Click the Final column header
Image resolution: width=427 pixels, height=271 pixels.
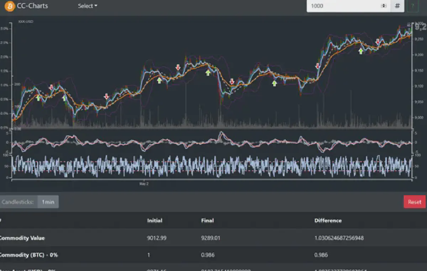[207, 221]
